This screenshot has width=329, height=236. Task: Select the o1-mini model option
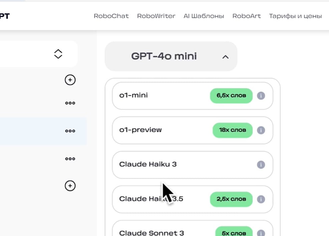pos(193,96)
